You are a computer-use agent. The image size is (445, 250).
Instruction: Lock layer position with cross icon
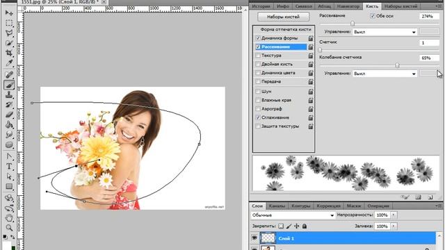click(x=297, y=226)
